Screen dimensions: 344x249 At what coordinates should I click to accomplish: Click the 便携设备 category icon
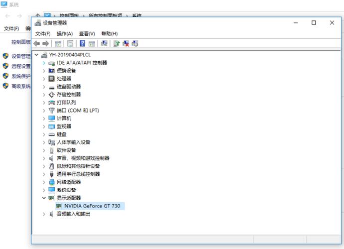52,71
